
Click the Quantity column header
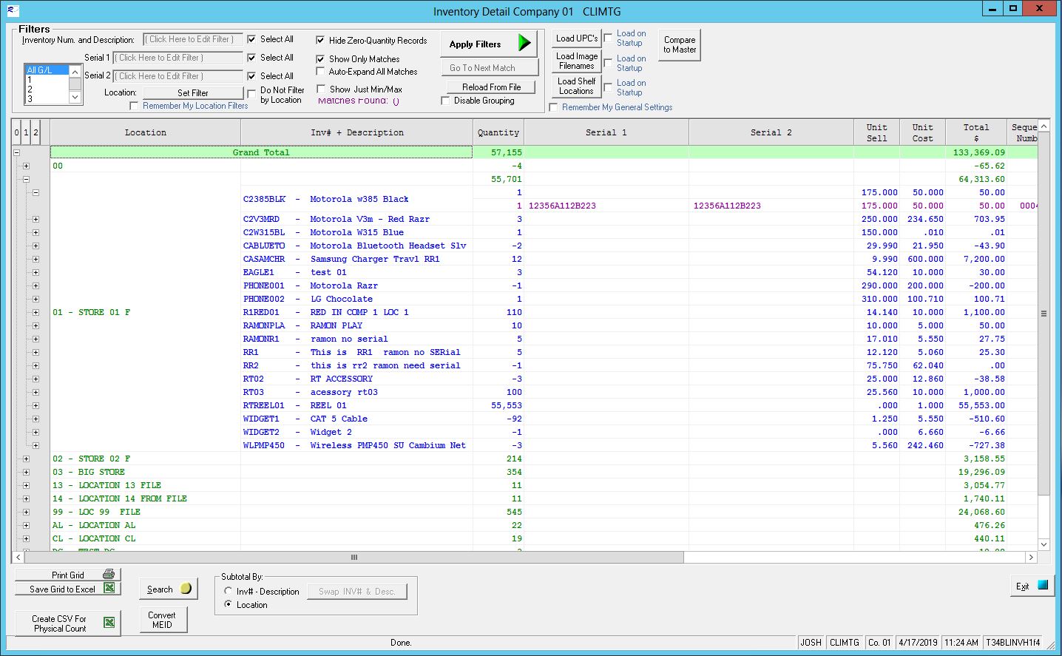(498, 132)
